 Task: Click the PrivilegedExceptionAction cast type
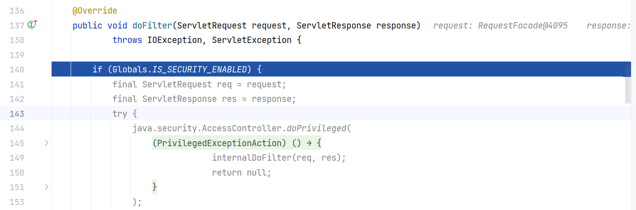tap(220, 143)
